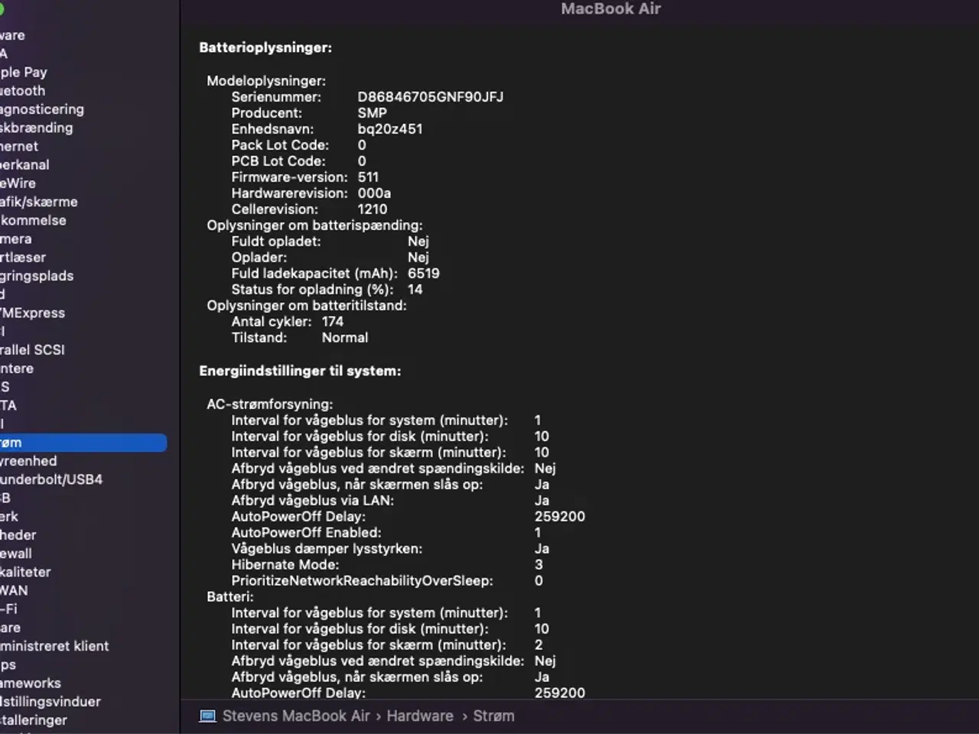
Task: Click the Tilstand value 'Normal'
Action: 345,338
